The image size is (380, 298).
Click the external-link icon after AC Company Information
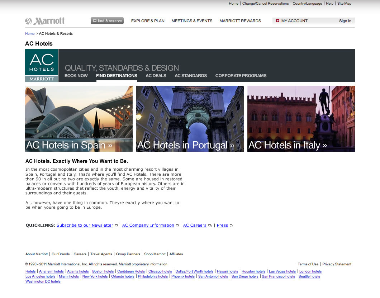tap(177, 226)
